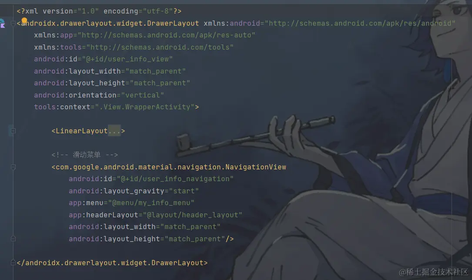Click the layout_gravity "start" attribute value
The height and width of the screenshot is (280, 472).
coord(184,191)
